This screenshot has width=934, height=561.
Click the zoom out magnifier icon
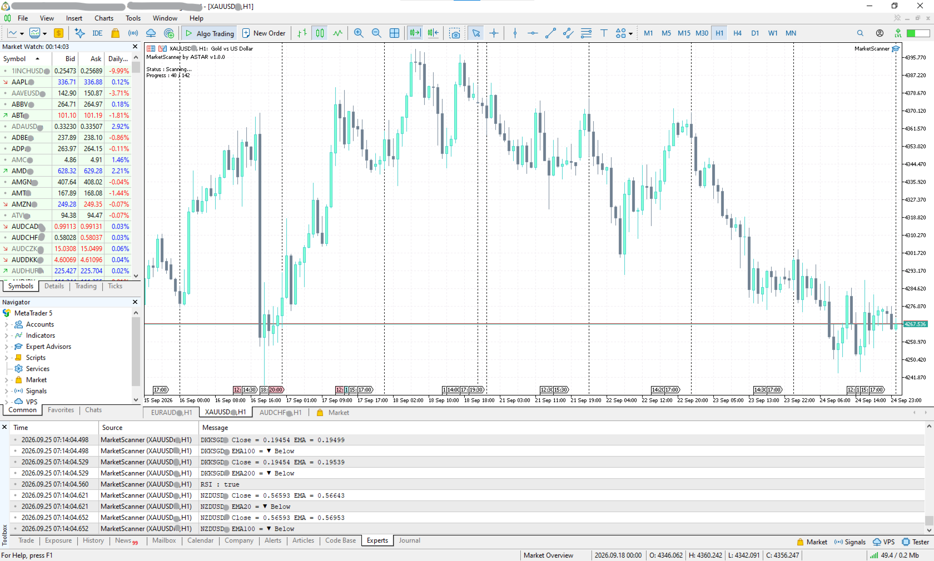[x=376, y=33]
